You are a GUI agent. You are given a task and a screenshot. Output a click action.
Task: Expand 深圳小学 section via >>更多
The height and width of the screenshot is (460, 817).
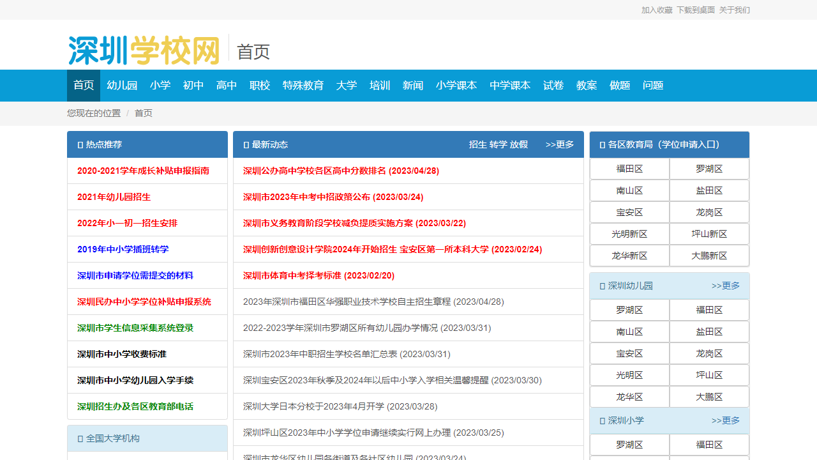(x=726, y=420)
